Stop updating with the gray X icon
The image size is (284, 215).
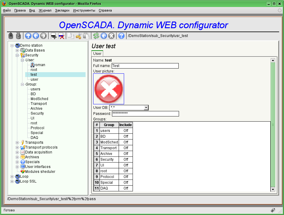point(111,36)
